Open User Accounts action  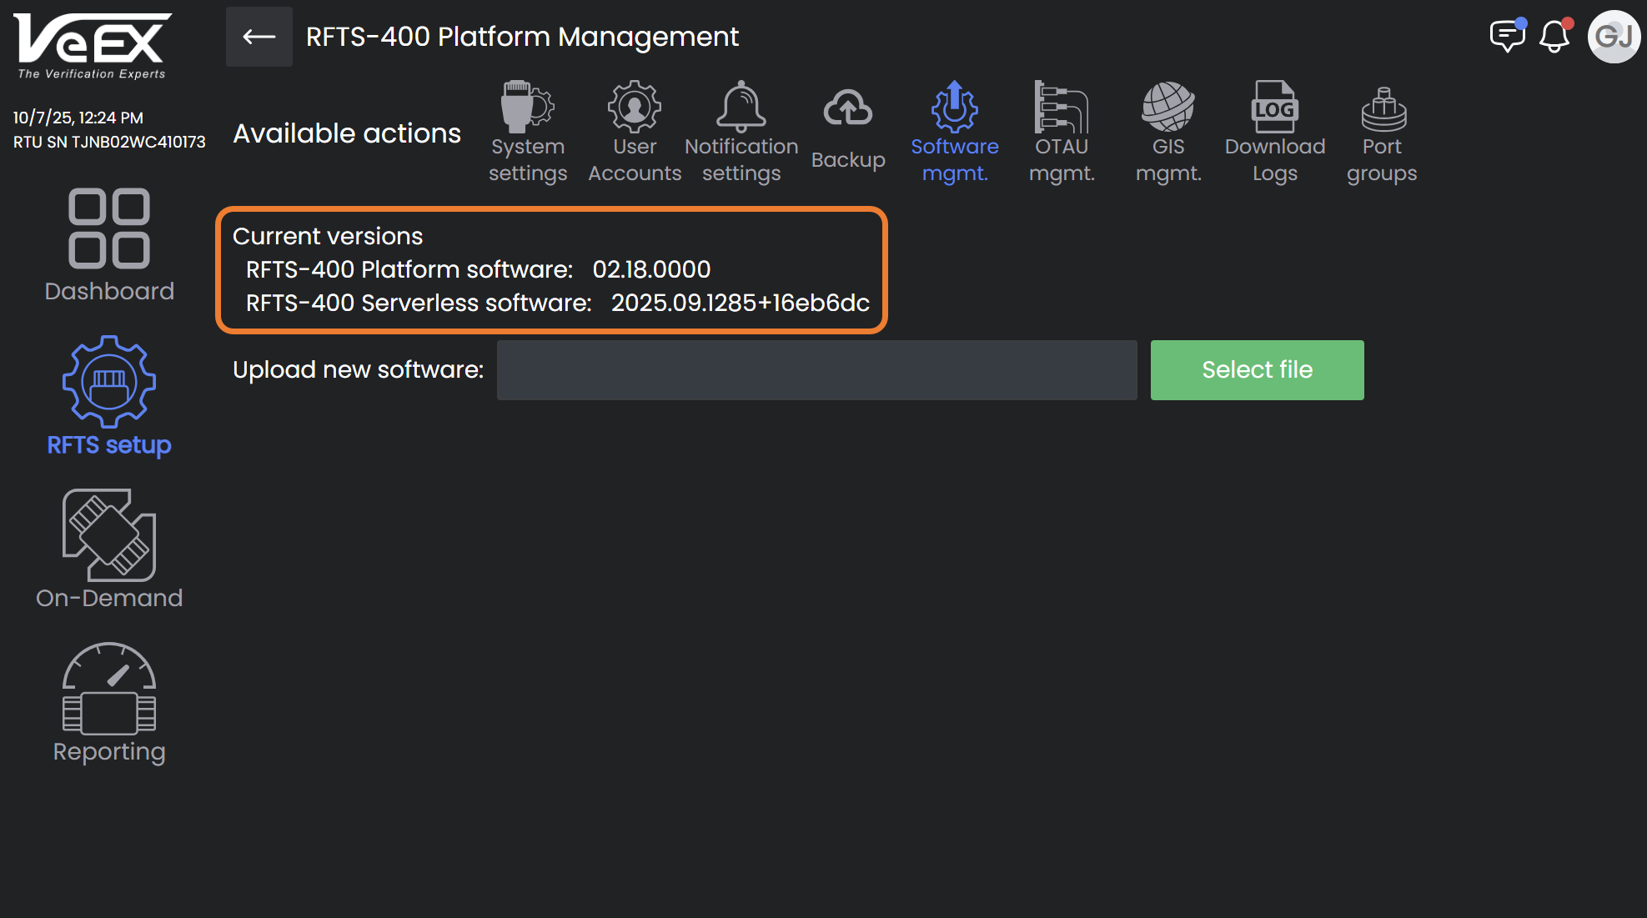pyautogui.click(x=635, y=133)
